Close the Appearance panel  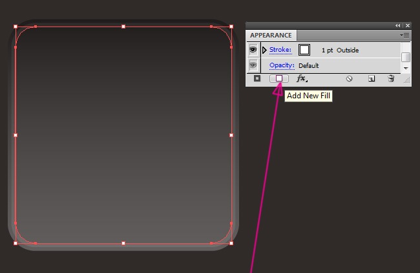(x=408, y=25)
